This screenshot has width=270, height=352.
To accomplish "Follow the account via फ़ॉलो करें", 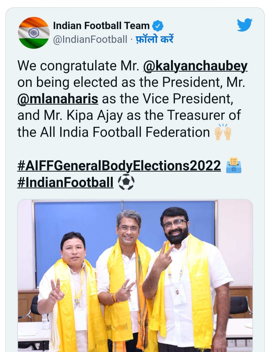I will 154,39.
